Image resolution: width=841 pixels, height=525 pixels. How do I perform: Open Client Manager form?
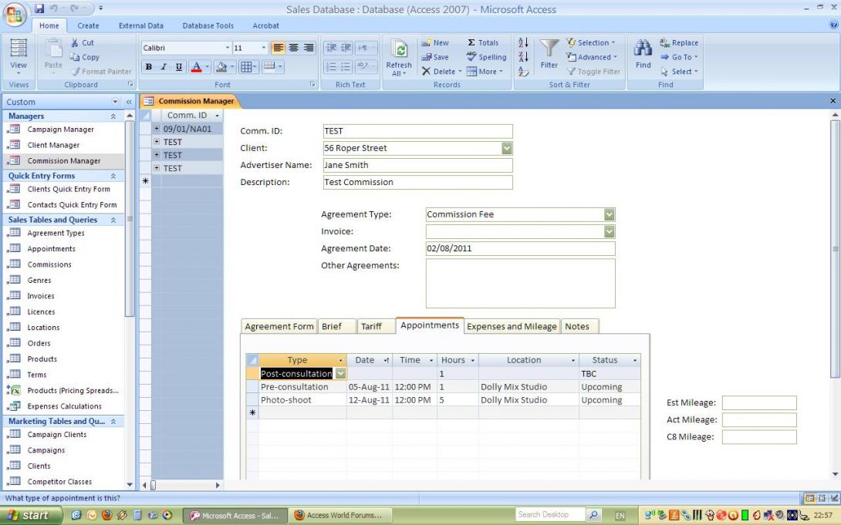(53, 145)
